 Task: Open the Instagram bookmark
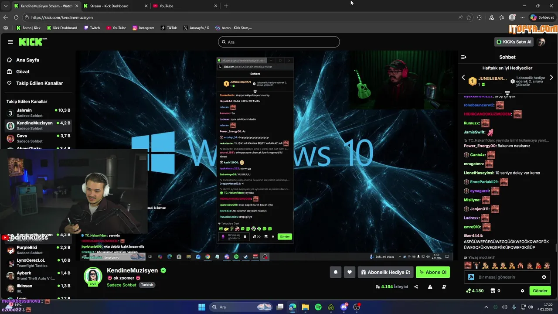pyautogui.click(x=143, y=28)
